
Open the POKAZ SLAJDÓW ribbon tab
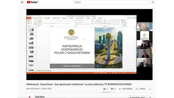pyautogui.click(x=80, y=18)
